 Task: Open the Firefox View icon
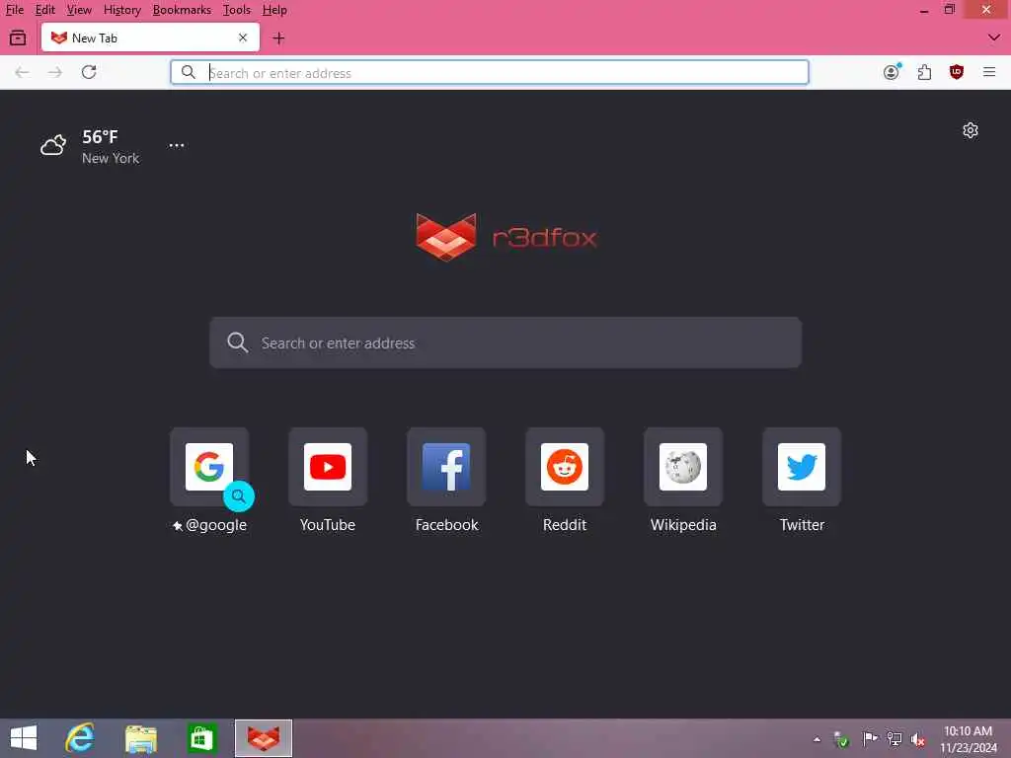18,38
